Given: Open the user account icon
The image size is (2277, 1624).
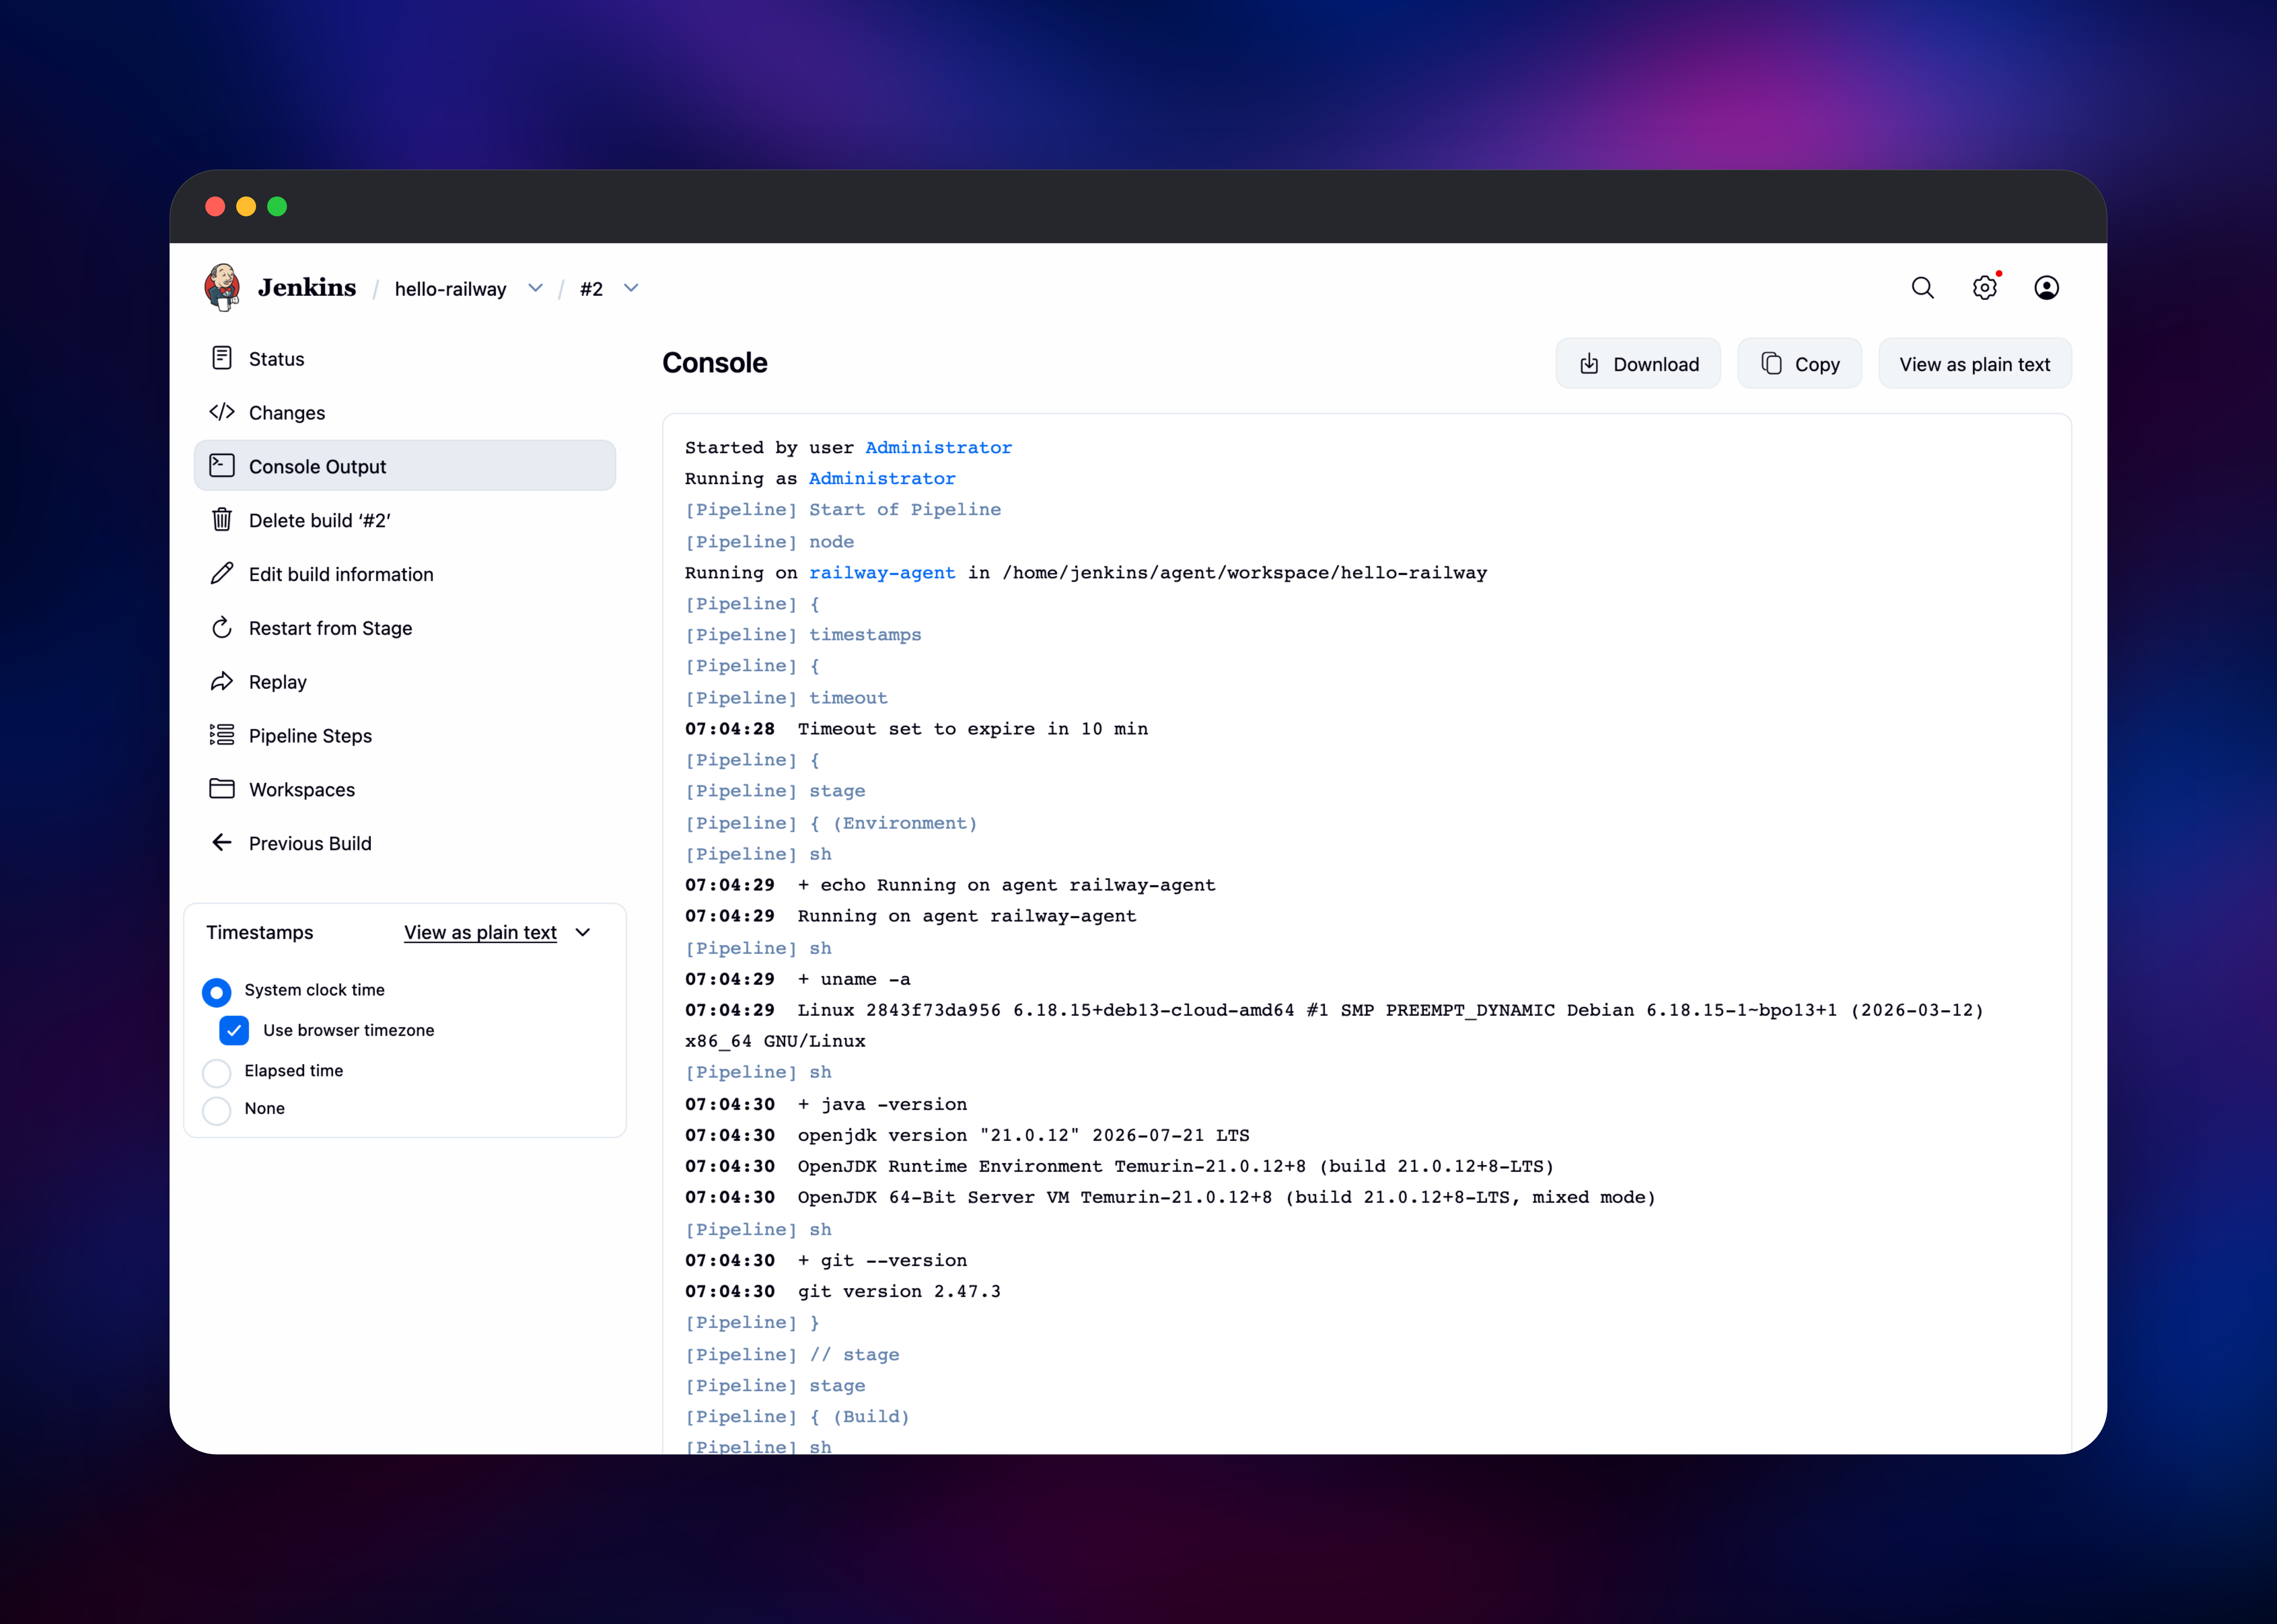Looking at the screenshot, I should pyautogui.click(x=2047, y=288).
